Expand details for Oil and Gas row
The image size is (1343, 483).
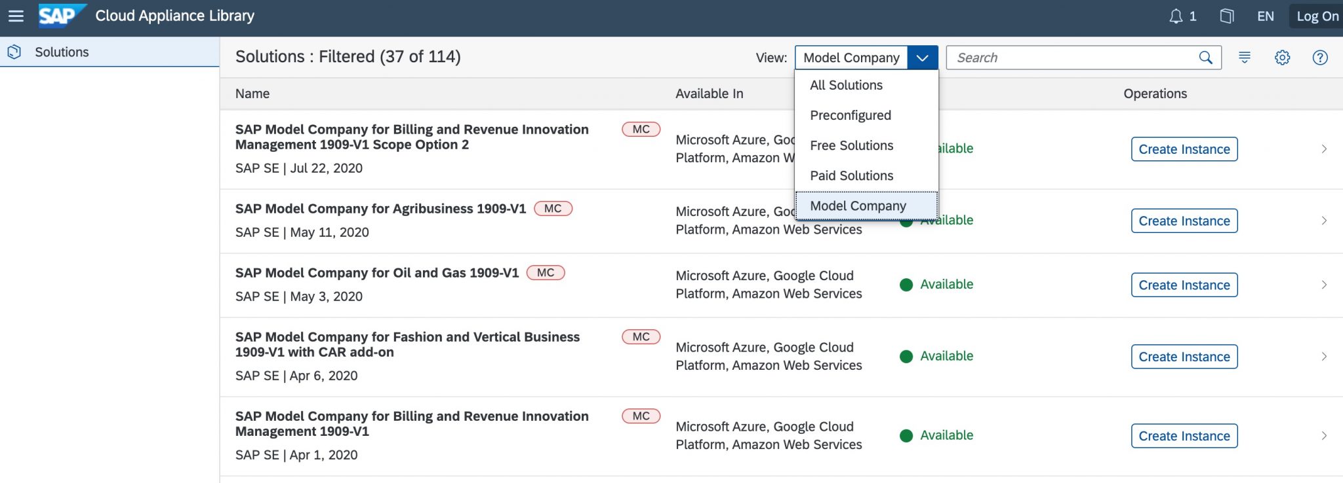click(1324, 285)
